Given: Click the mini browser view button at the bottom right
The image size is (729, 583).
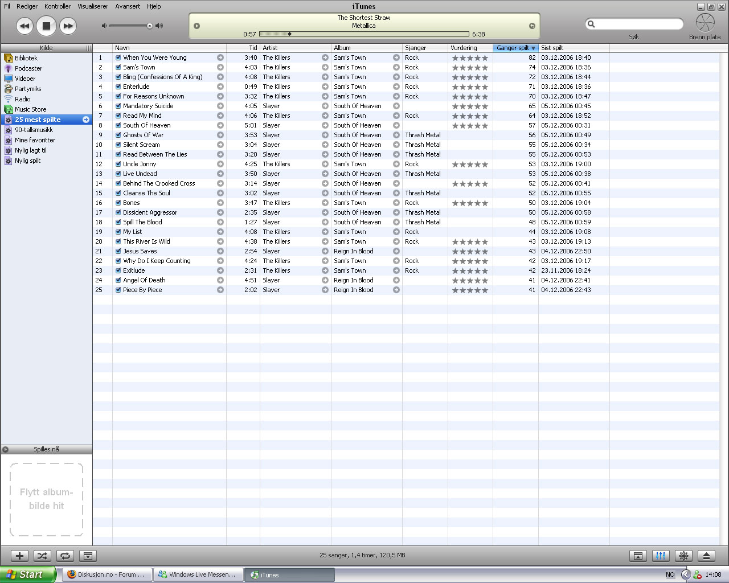Looking at the screenshot, I should (638, 556).
